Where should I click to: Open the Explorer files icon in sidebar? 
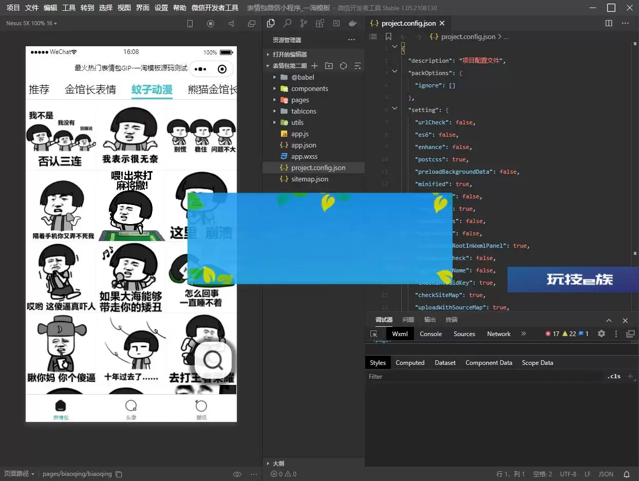tap(271, 23)
